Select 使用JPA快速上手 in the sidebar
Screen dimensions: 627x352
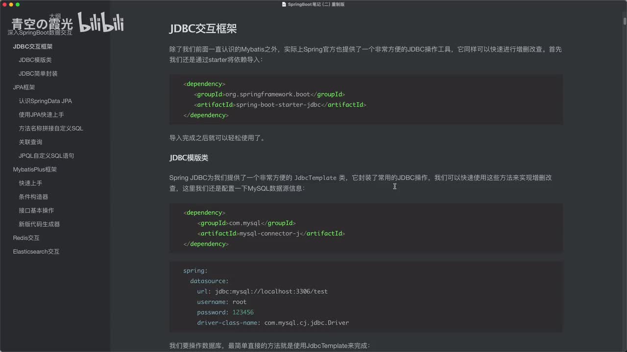pyautogui.click(x=42, y=115)
